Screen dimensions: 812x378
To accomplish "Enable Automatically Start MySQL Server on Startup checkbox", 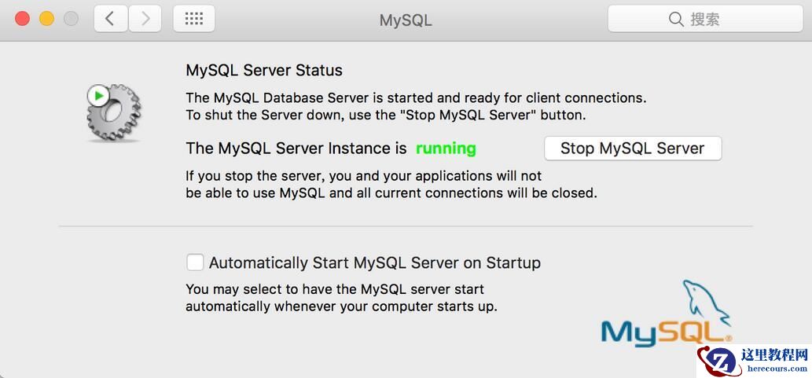I will click(195, 262).
